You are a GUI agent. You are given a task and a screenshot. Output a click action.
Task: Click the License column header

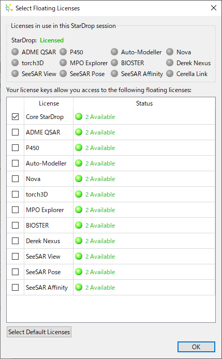pos(49,103)
